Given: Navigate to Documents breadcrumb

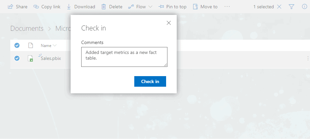Looking at the screenshot, I should point(27,28).
